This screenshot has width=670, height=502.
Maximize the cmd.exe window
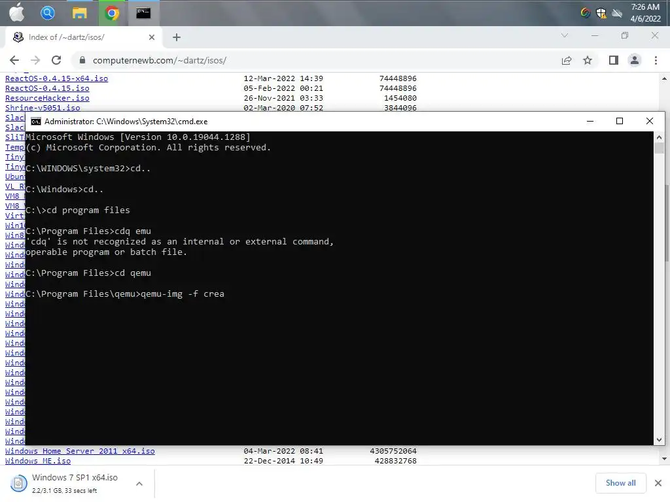click(620, 121)
